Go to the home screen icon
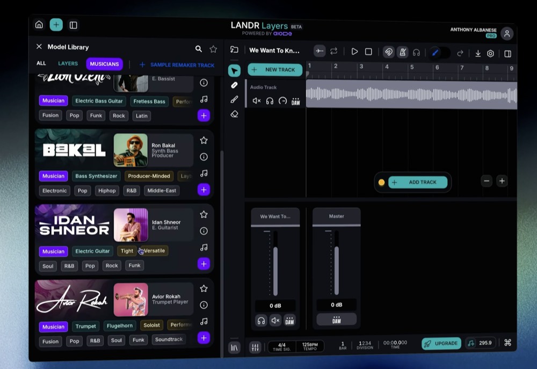The image size is (537, 369). pos(39,25)
